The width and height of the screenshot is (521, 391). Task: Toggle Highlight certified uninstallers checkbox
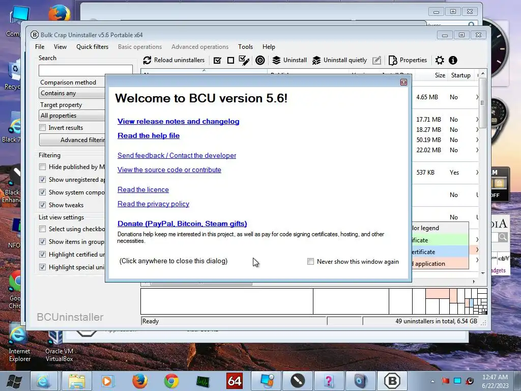[43, 255]
